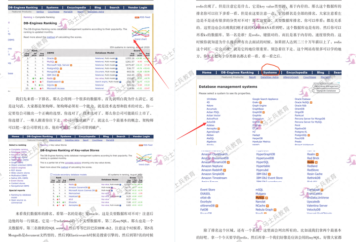Click the plus icon beside highlighted MySQL entry
This screenshot has width=356, height=242.
click(267, 198)
